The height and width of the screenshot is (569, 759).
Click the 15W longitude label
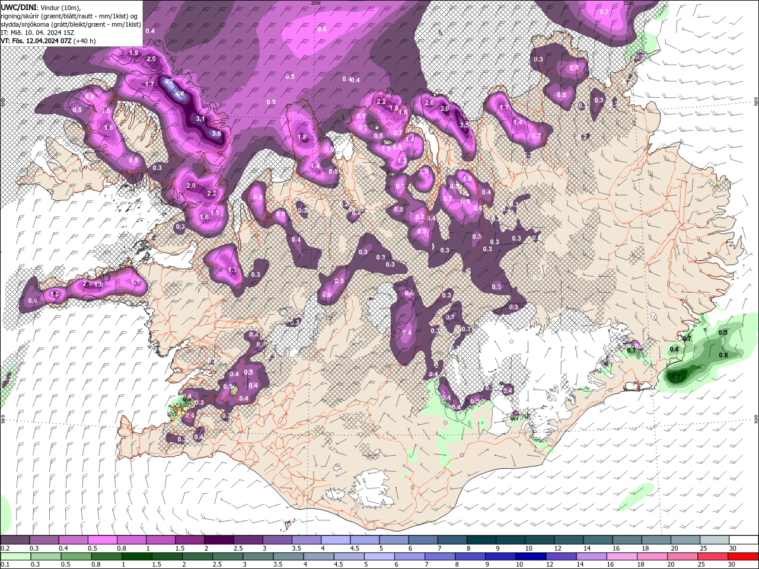[628, 3]
